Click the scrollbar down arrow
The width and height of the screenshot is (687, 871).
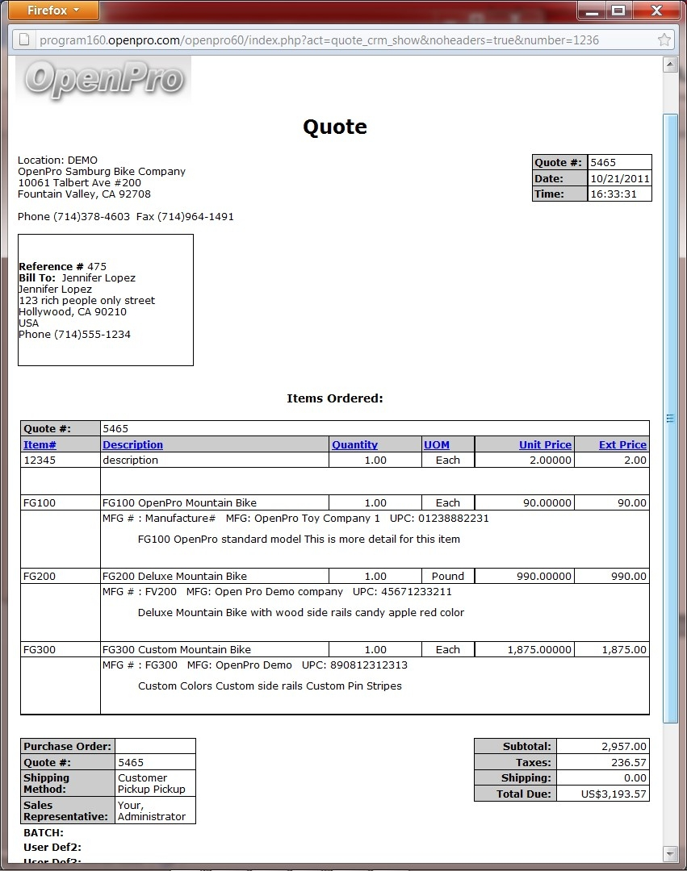tap(669, 852)
